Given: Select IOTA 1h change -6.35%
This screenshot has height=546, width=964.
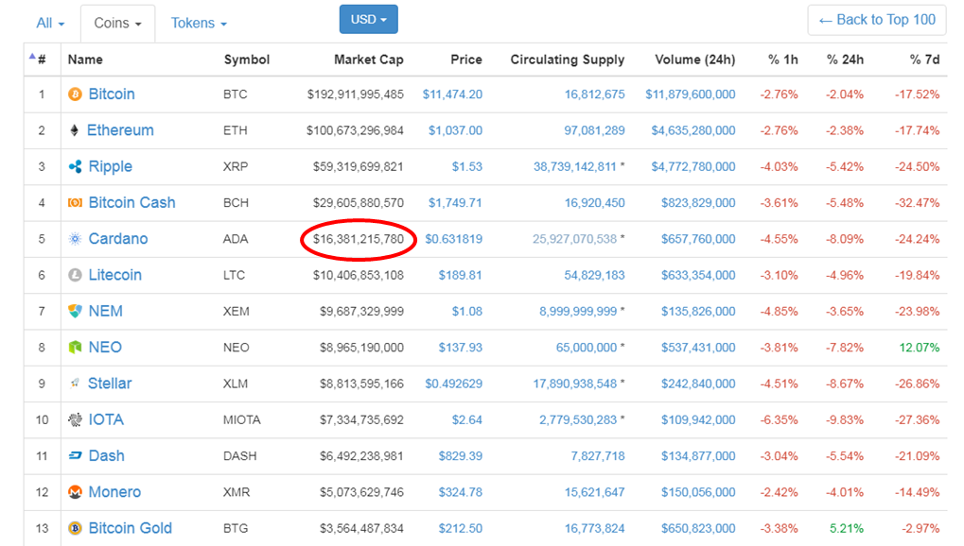Looking at the screenshot, I should point(779,419).
